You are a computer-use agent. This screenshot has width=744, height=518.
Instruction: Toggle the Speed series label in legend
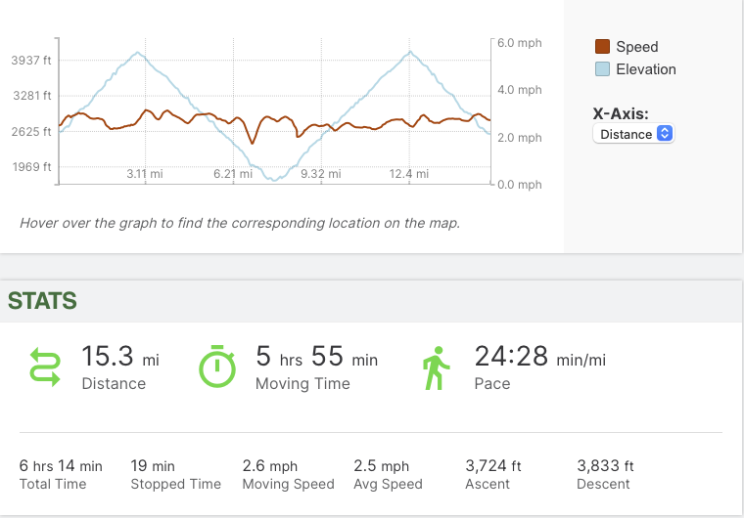(636, 47)
